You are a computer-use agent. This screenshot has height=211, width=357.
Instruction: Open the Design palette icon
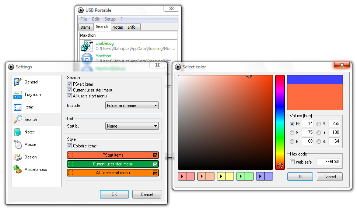pyautogui.click(x=18, y=157)
